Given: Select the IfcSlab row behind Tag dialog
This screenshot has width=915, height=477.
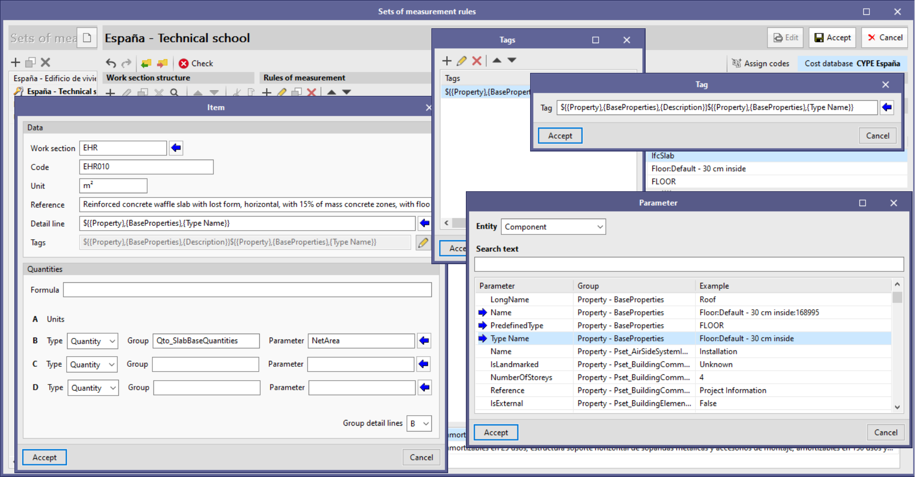Looking at the screenshot, I should (776, 156).
